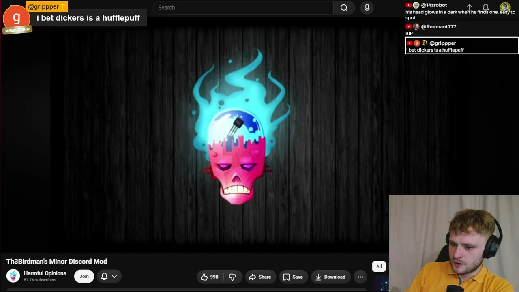Viewport: 519px width, 292px height.
Task: Open YouTube notifications bell in header
Action: [x=486, y=7]
